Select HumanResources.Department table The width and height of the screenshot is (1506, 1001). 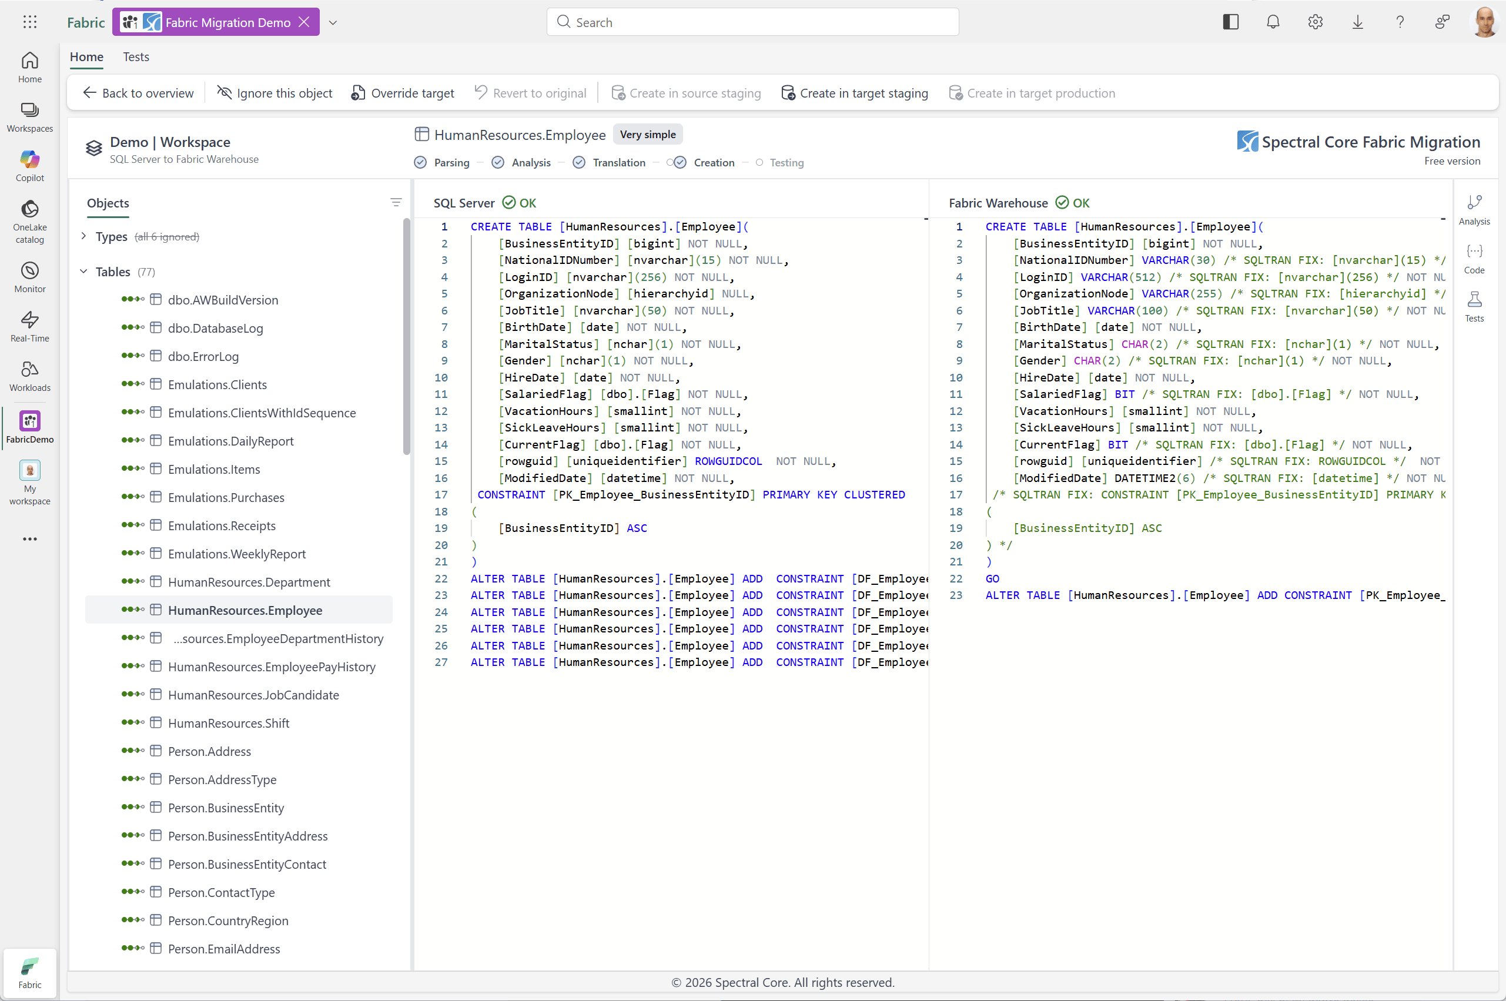tap(239, 582)
